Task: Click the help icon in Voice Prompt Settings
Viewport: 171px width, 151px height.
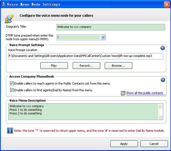Action: click(x=162, y=48)
